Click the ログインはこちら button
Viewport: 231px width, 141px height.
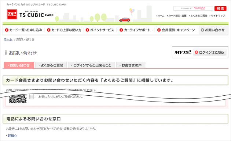pyautogui.click(x=209, y=52)
